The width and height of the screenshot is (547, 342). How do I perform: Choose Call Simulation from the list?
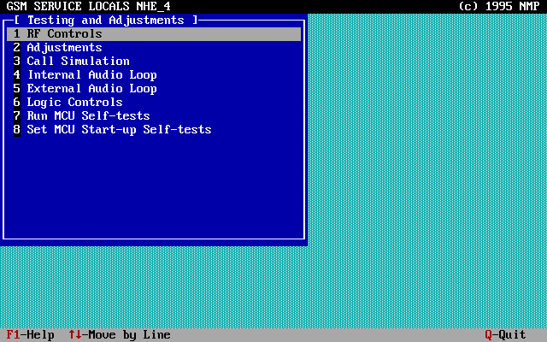[78, 62]
